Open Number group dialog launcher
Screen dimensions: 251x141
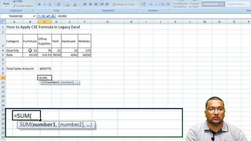[x=169, y=11]
